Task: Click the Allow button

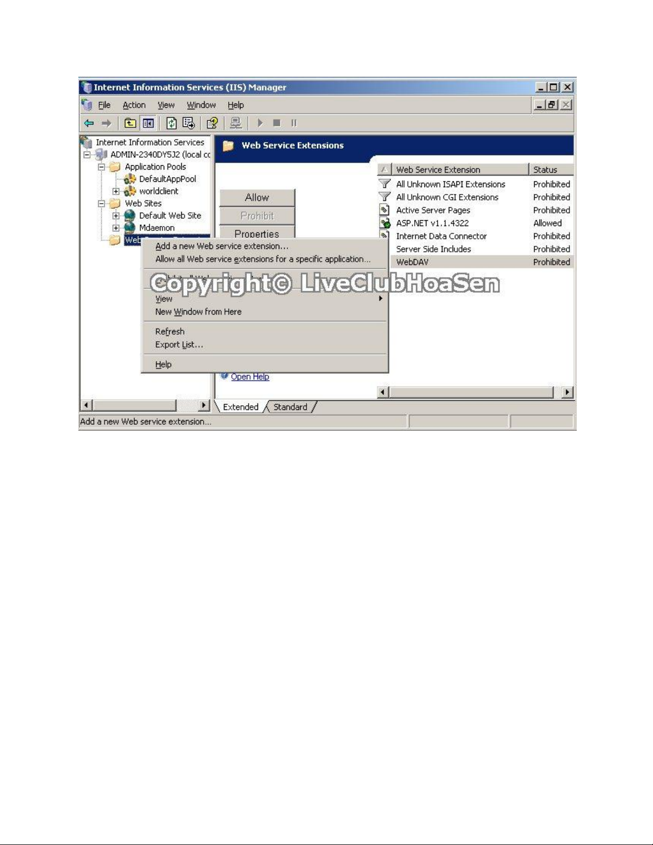Action: (x=257, y=197)
